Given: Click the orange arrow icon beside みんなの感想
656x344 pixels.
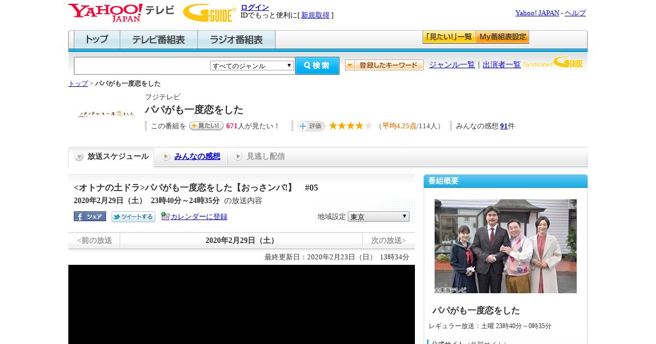Looking at the screenshot, I should click(x=166, y=157).
